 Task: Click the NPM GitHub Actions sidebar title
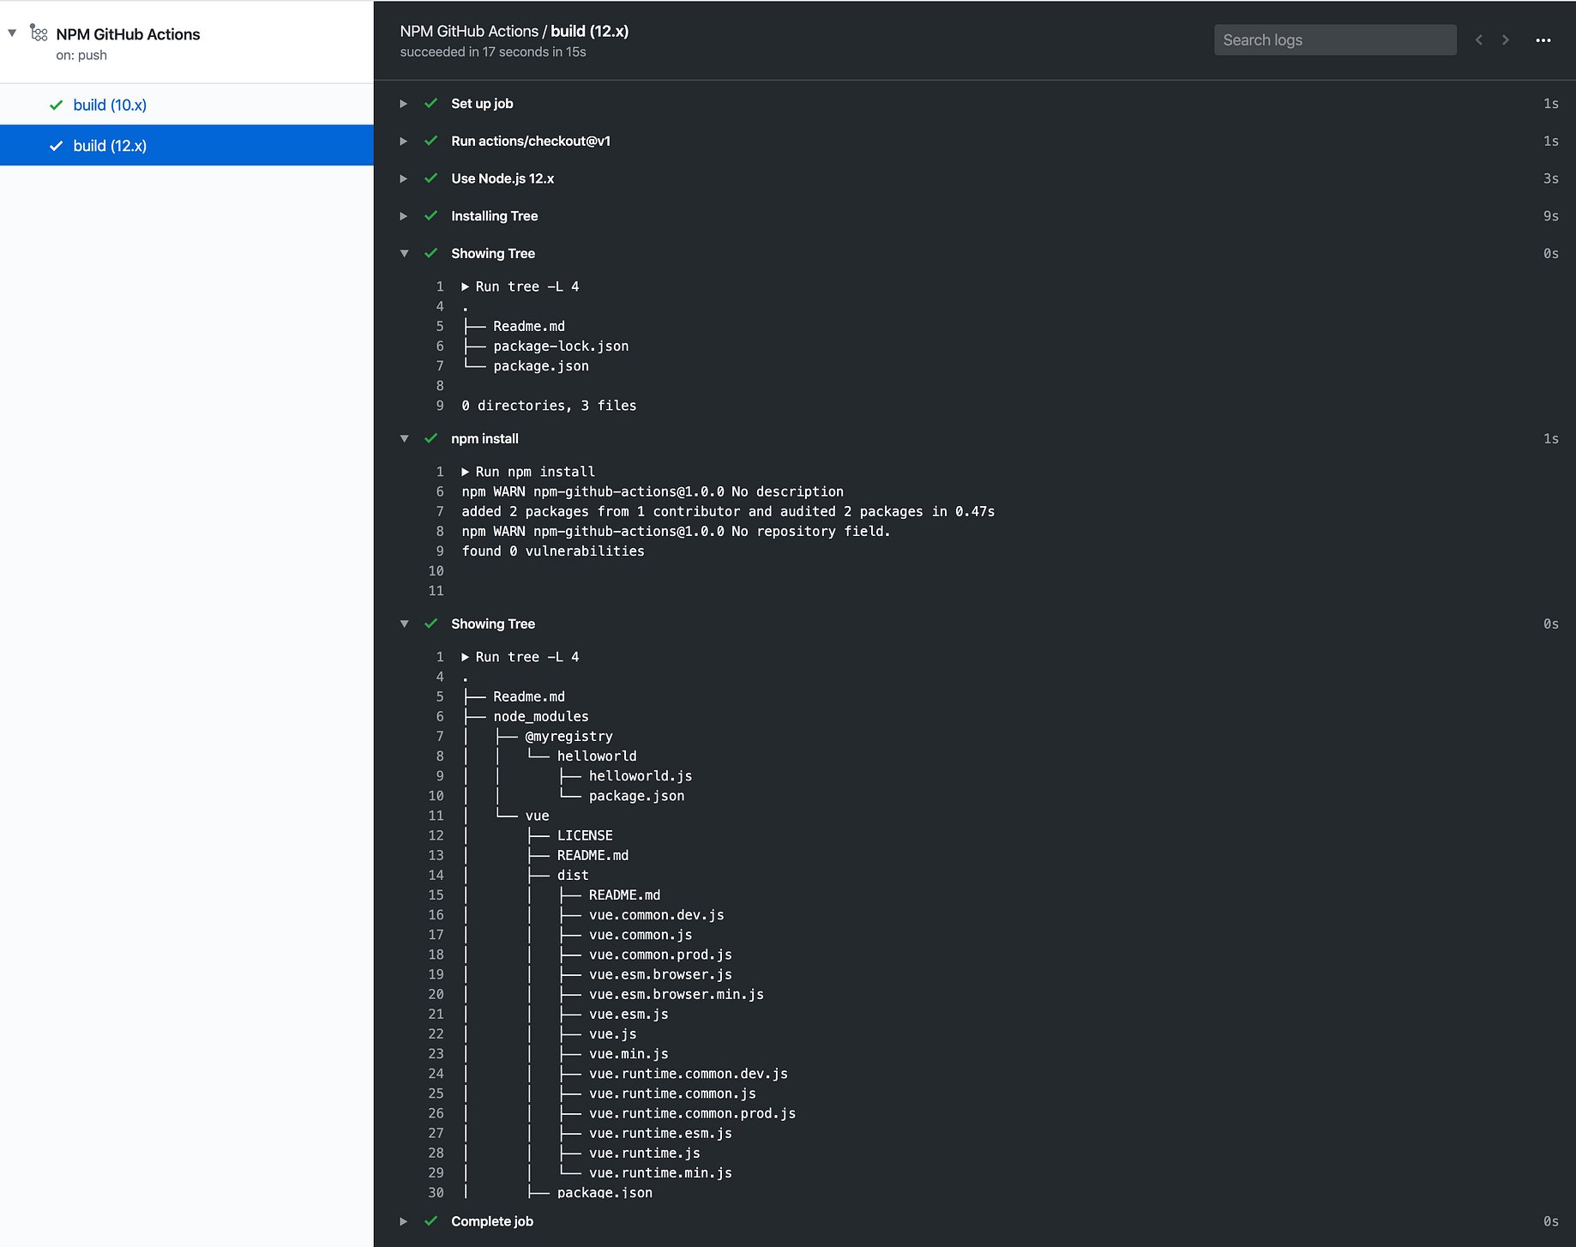(128, 34)
